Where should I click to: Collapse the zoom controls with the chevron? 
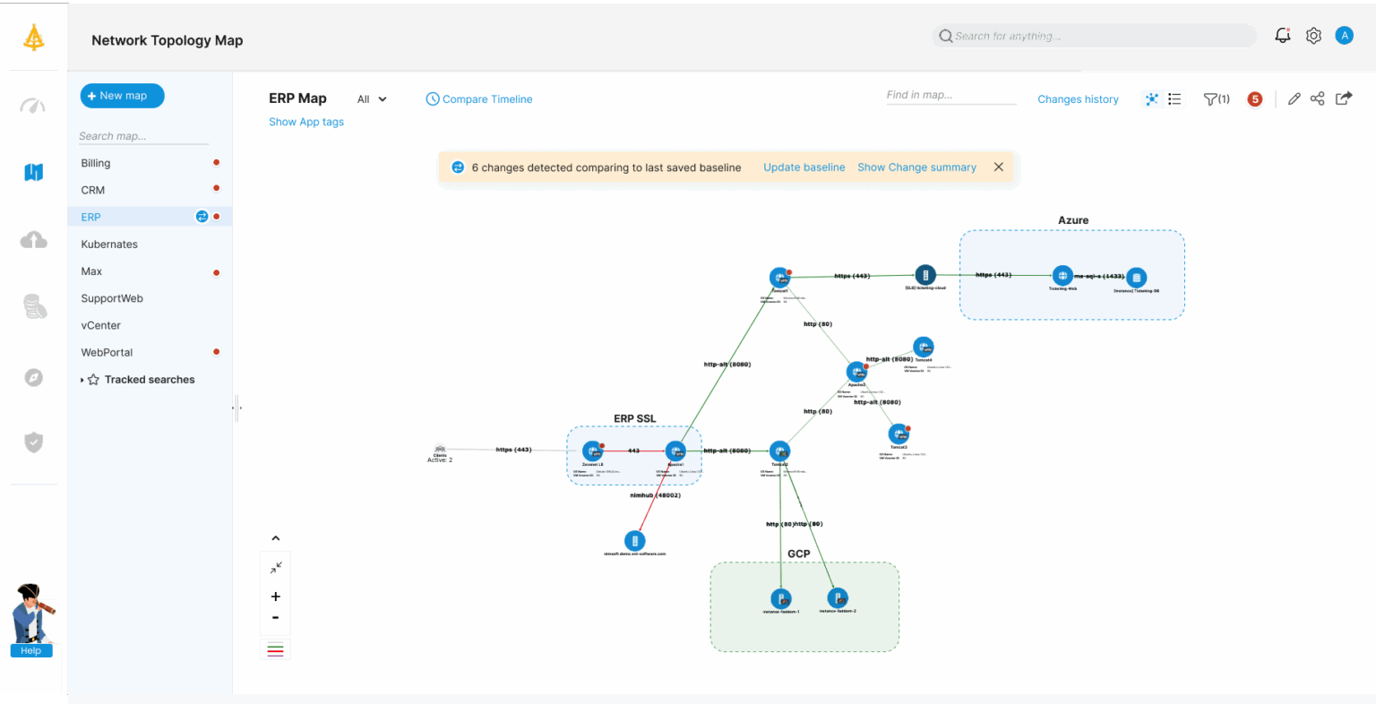click(x=276, y=538)
